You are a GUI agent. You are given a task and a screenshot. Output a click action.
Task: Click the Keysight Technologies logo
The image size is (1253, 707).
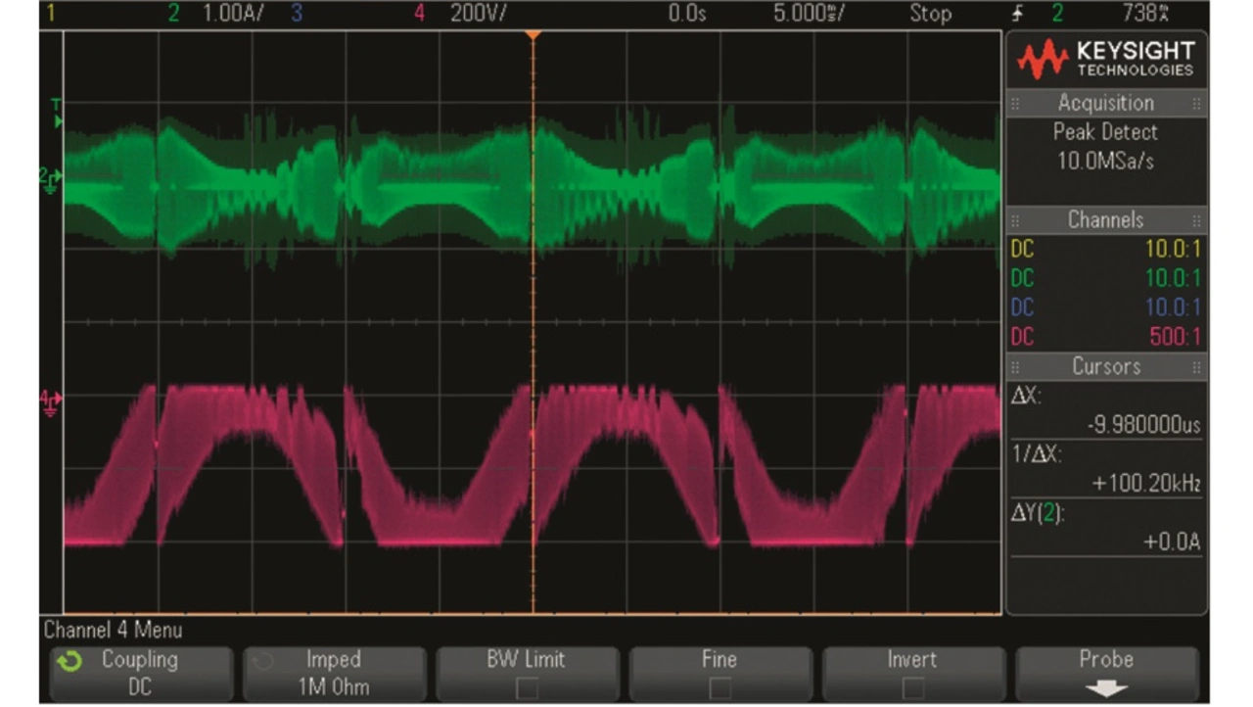[1106, 59]
